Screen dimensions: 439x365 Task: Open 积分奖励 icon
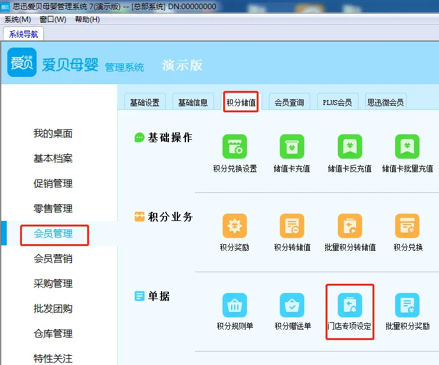(235, 226)
